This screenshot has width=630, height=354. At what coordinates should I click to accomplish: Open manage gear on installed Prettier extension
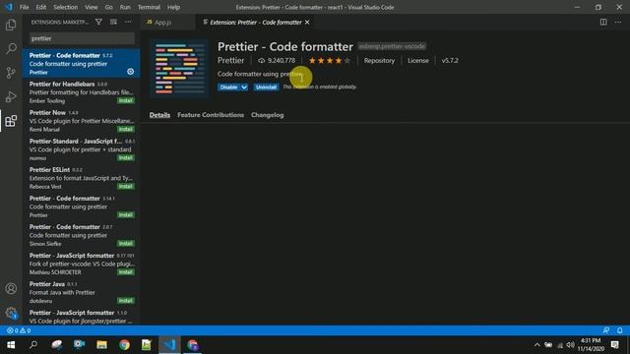pos(131,72)
